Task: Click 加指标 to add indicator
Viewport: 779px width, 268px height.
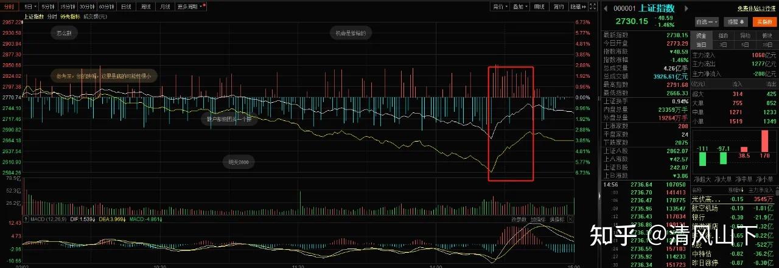Action: point(538,219)
